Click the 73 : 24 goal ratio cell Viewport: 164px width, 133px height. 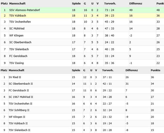[109, 10]
